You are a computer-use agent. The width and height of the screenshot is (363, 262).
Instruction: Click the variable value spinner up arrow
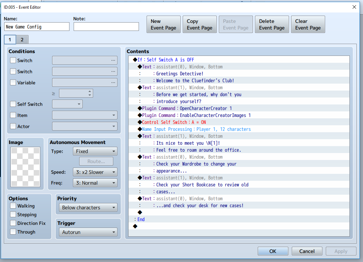(x=90, y=91)
